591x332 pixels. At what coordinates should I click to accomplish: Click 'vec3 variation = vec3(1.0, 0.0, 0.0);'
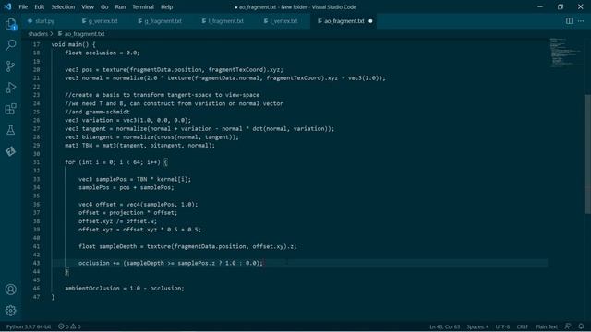tap(127, 120)
